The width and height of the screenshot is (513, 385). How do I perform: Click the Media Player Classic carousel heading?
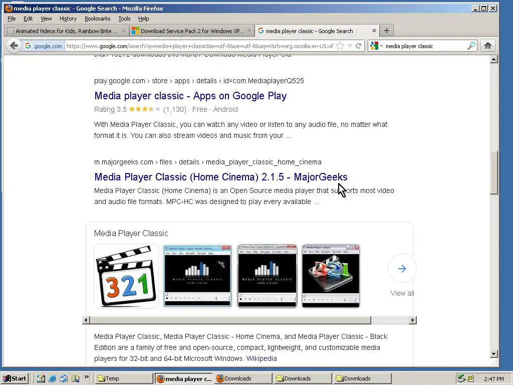(x=131, y=234)
